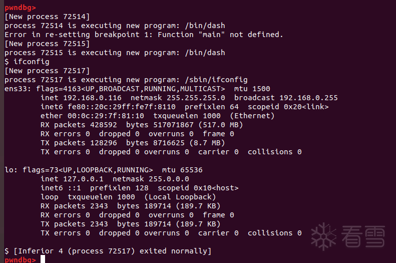Image resolution: width=396 pixels, height=263 pixels.
Task: Click the lo interface flags line
Action: pyautogui.click(x=104, y=170)
